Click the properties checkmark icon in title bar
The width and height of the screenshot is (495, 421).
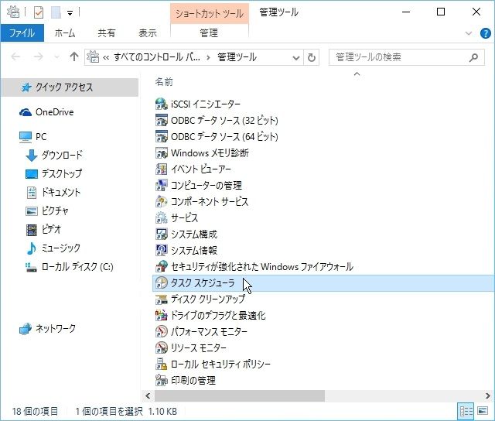(x=39, y=12)
